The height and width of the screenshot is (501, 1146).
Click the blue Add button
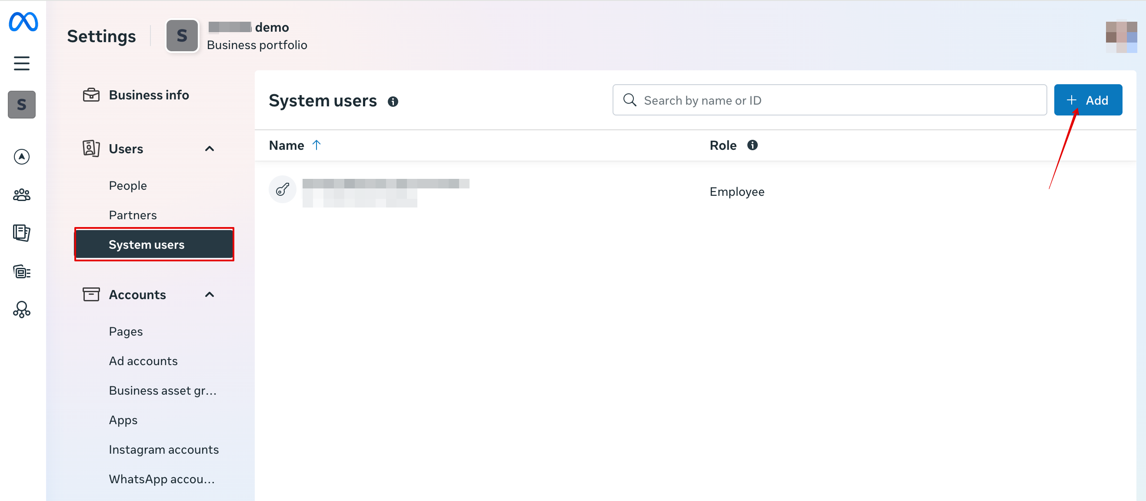click(1087, 100)
